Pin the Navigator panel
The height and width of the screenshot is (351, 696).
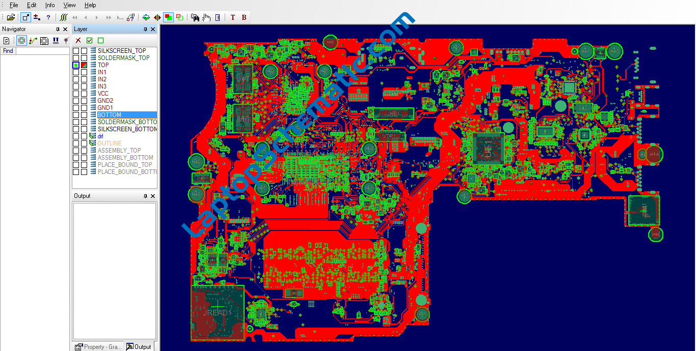pos(57,29)
